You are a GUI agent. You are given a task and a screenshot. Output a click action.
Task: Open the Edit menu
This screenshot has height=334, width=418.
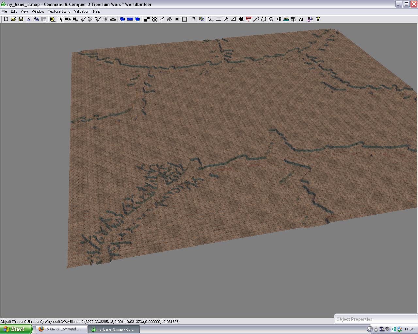point(14,11)
